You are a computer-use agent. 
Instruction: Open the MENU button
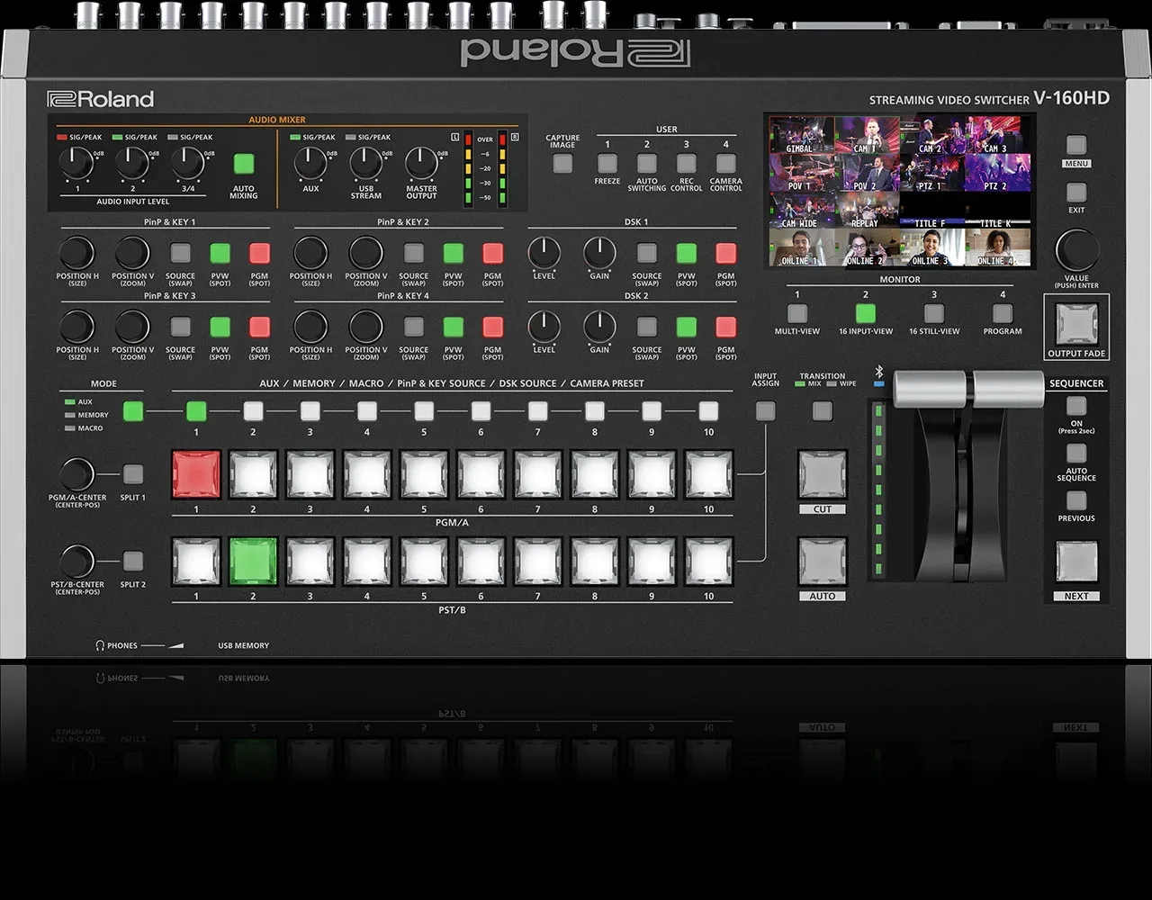tap(1076, 146)
